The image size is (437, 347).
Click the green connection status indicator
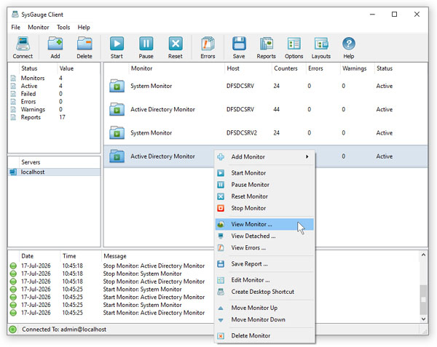pos(12,330)
